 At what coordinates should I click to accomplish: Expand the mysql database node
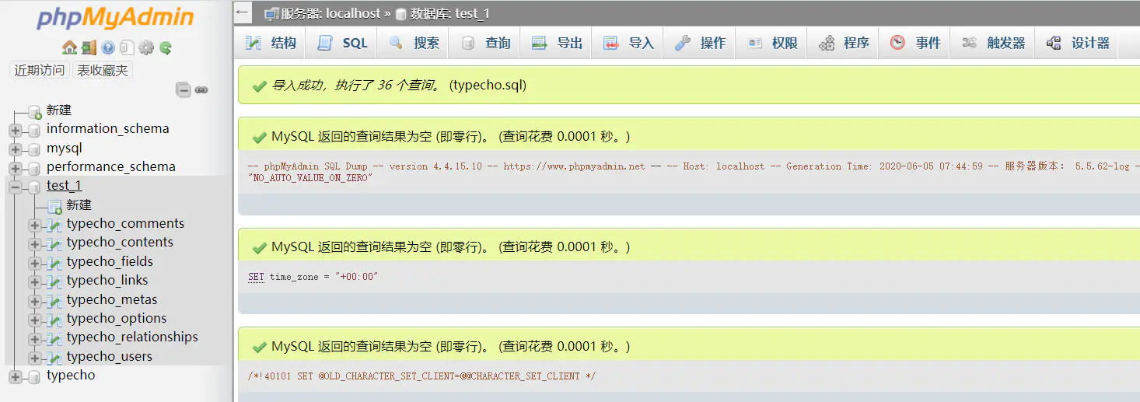coord(16,149)
